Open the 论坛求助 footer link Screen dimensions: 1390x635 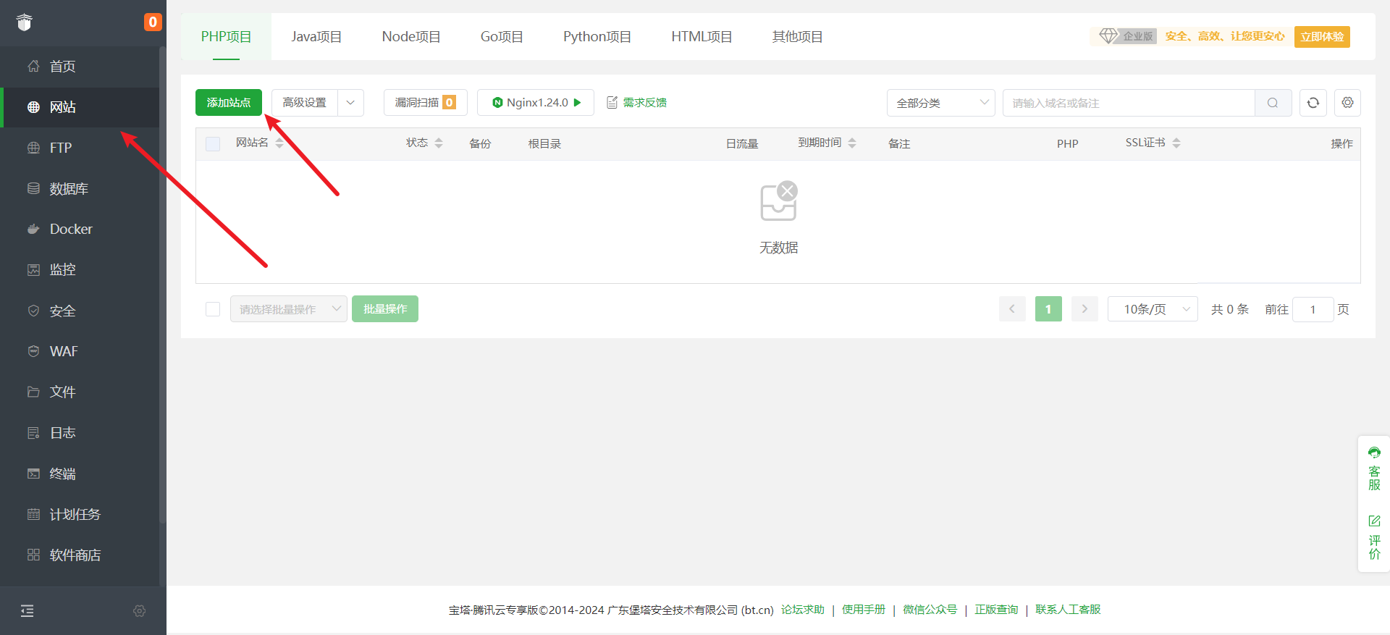802,610
